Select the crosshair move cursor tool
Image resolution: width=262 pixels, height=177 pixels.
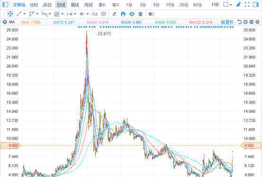coord(10,14)
